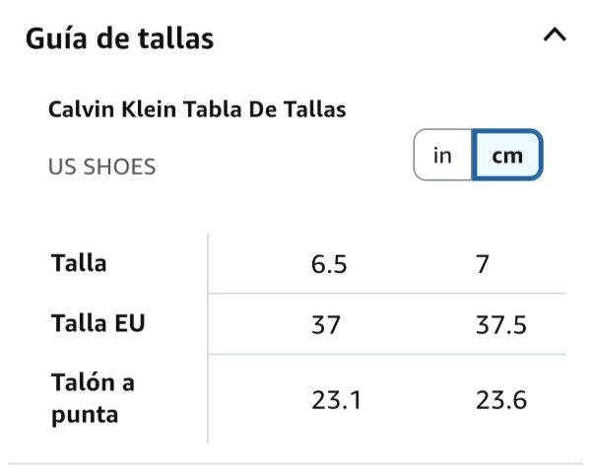Click the divider line below Talla EU row
This screenshot has height=472, width=591.
pos(386,354)
